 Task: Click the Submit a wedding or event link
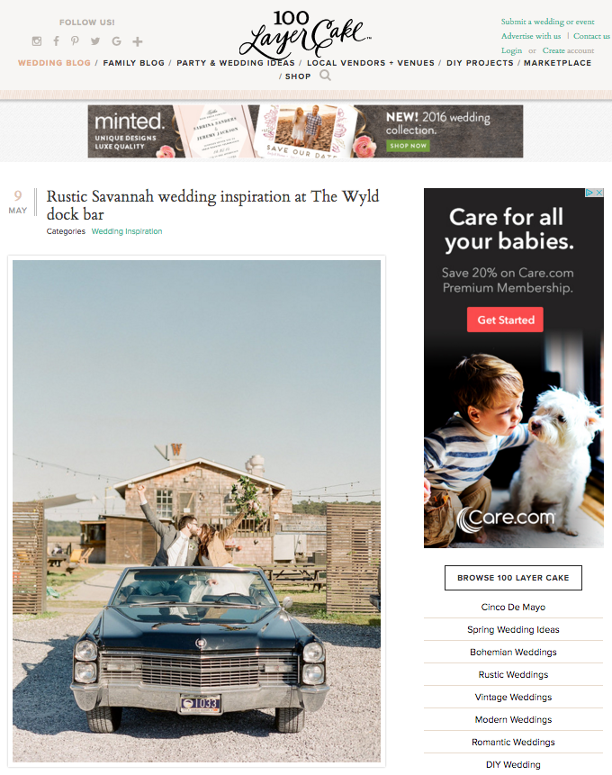[x=548, y=22]
